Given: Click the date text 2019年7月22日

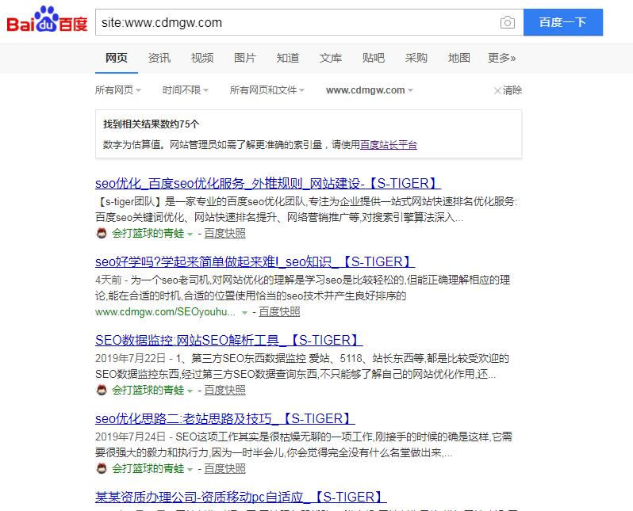Looking at the screenshot, I should 130,358.
